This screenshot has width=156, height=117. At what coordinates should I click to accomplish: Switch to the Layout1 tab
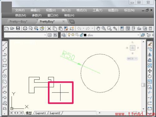point(40,113)
